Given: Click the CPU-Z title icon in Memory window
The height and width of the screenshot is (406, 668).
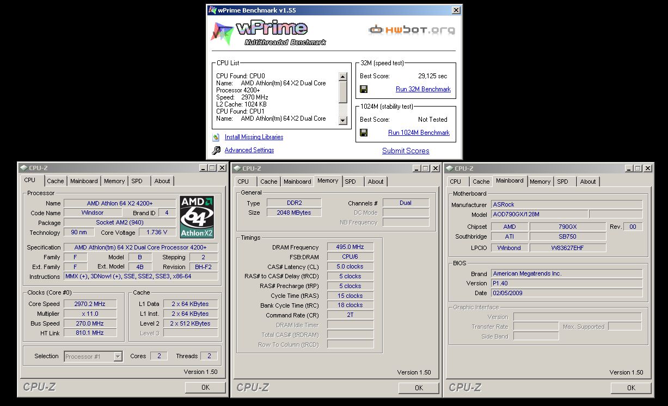Looking at the screenshot, I should [x=237, y=168].
